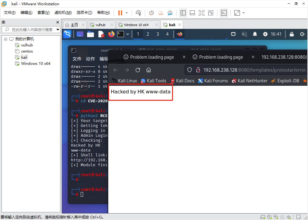Close the kali VM tab
Screen dimensions: 308x220
pos(179,25)
